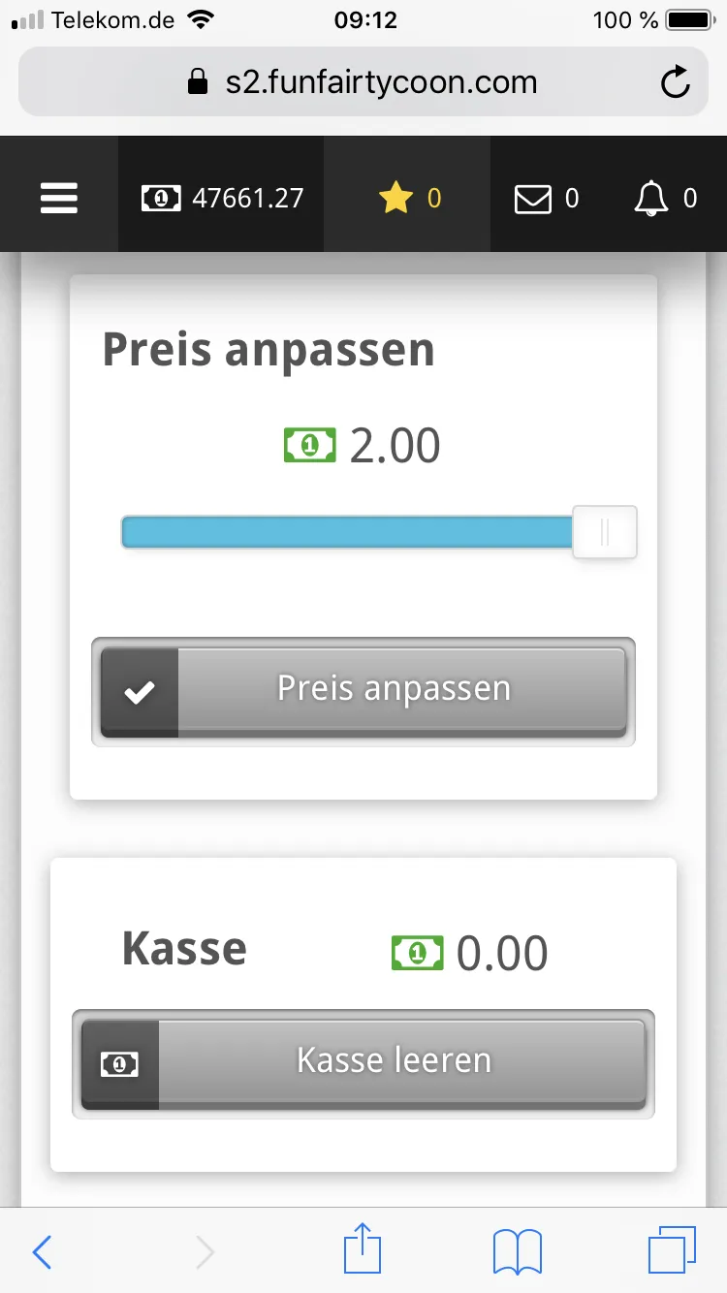Viewport: 727px width, 1293px height.
Task: Tap the banknote icon on Kasse leeren
Action: pyautogui.click(x=119, y=1064)
